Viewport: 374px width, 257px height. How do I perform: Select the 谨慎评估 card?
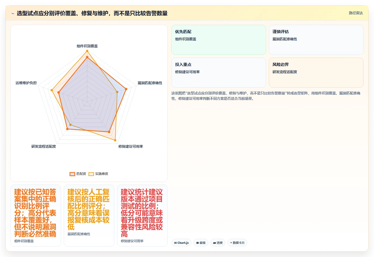316,40
